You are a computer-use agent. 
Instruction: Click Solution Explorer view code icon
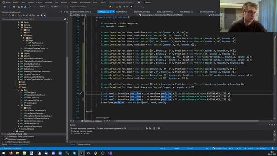38,16
